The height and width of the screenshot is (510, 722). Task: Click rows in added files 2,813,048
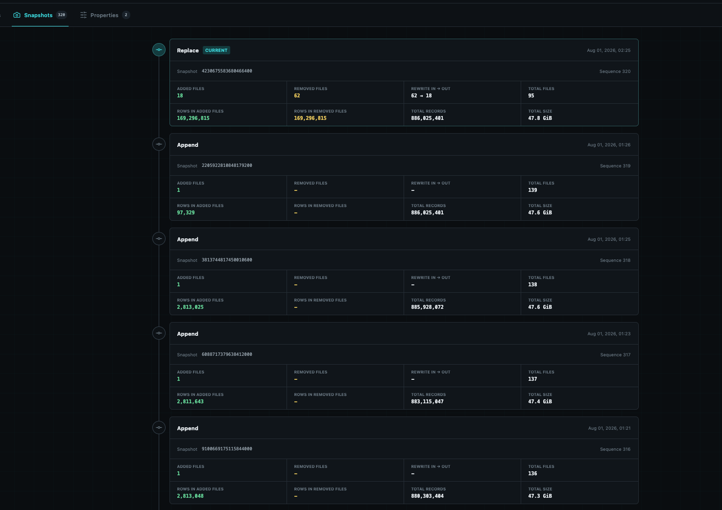(x=190, y=496)
